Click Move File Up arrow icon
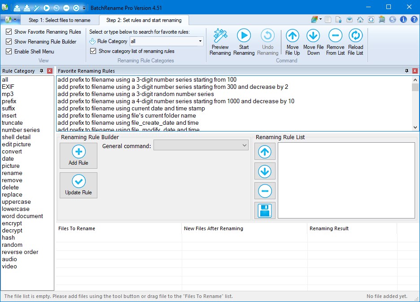The width and height of the screenshot is (420, 302). [x=293, y=36]
